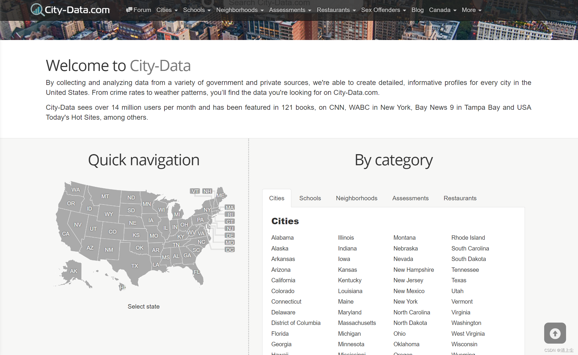Screen dimensions: 578x355
Task: Expand the Schools dropdown in navbar
Action: pyautogui.click(x=197, y=10)
